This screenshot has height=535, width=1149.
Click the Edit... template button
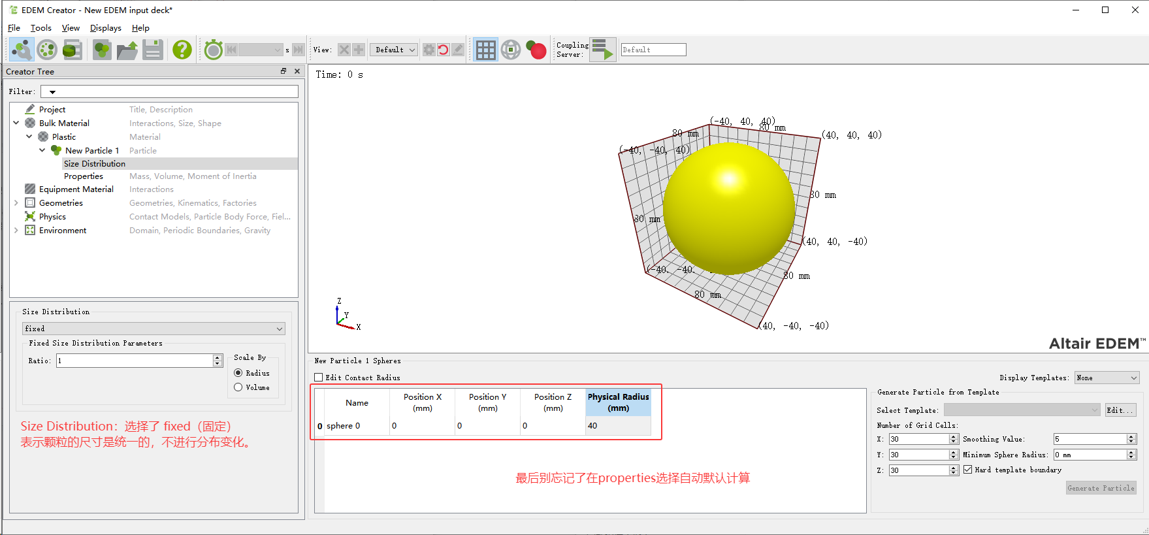click(x=1120, y=410)
